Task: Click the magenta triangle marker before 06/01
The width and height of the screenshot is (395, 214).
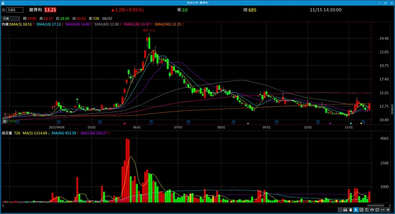Action: (x=124, y=123)
